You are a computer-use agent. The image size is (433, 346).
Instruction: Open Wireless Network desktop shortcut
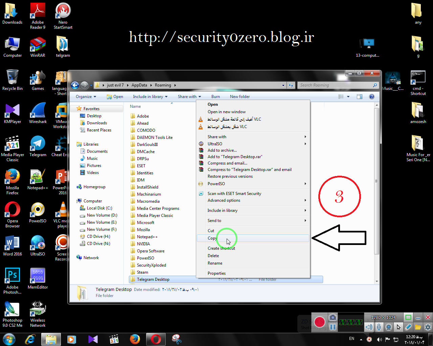38,314
